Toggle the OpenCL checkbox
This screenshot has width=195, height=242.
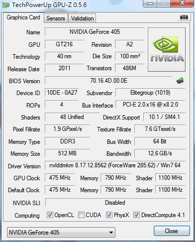pos(50,215)
